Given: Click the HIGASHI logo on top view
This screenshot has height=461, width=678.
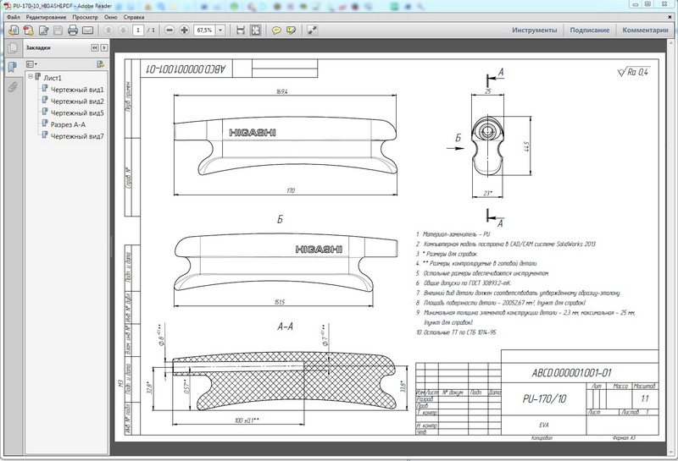Looking at the screenshot, I should click(253, 133).
